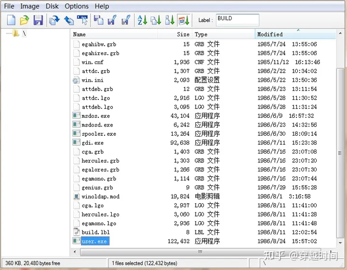The width and height of the screenshot is (347, 270).
Task: Click the 122,432 size value of user.exe
Action: tap(179, 241)
